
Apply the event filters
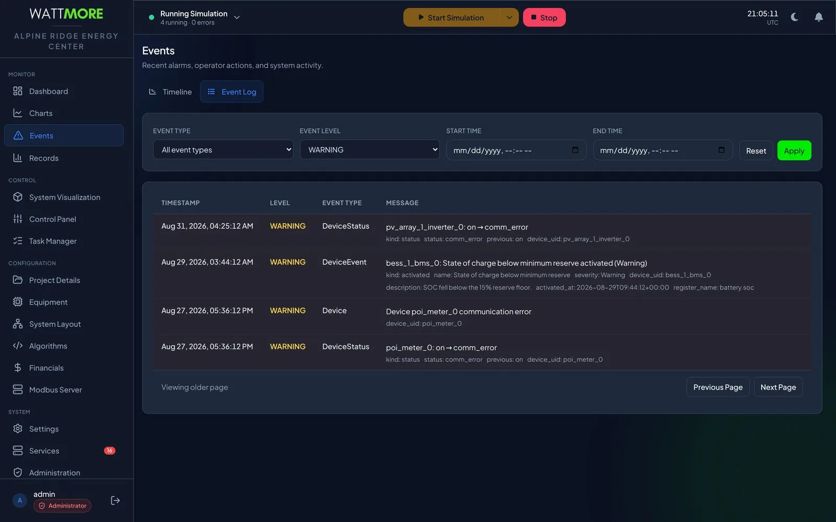[x=794, y=150]
